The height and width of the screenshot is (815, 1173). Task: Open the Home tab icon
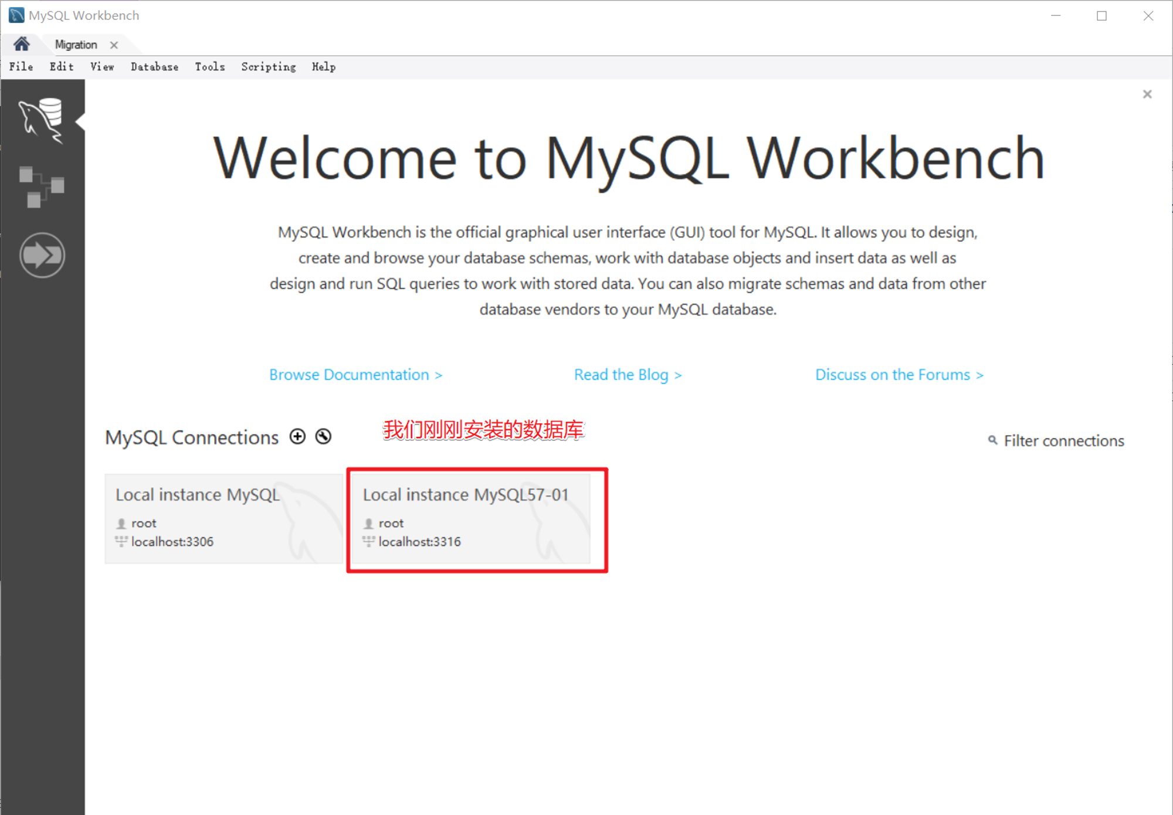click(x=22, y=44)
